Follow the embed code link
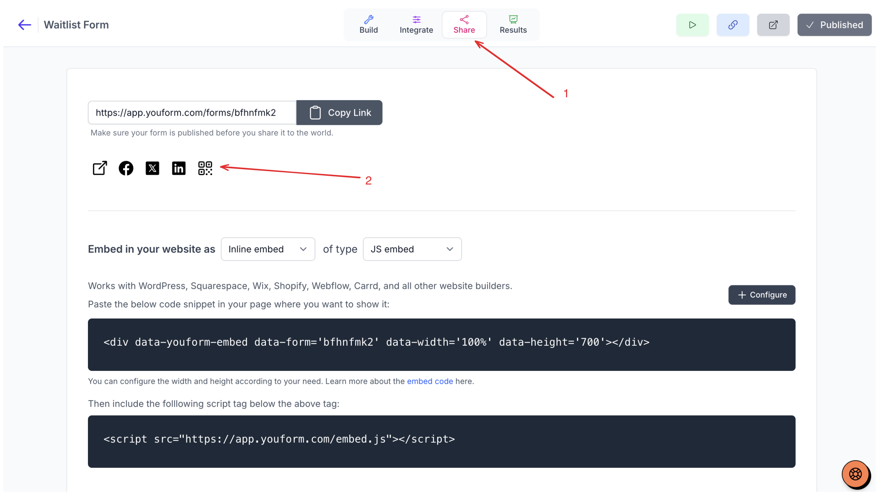The width and height of the screenshot is (879, 495). [x=430, y=381]
